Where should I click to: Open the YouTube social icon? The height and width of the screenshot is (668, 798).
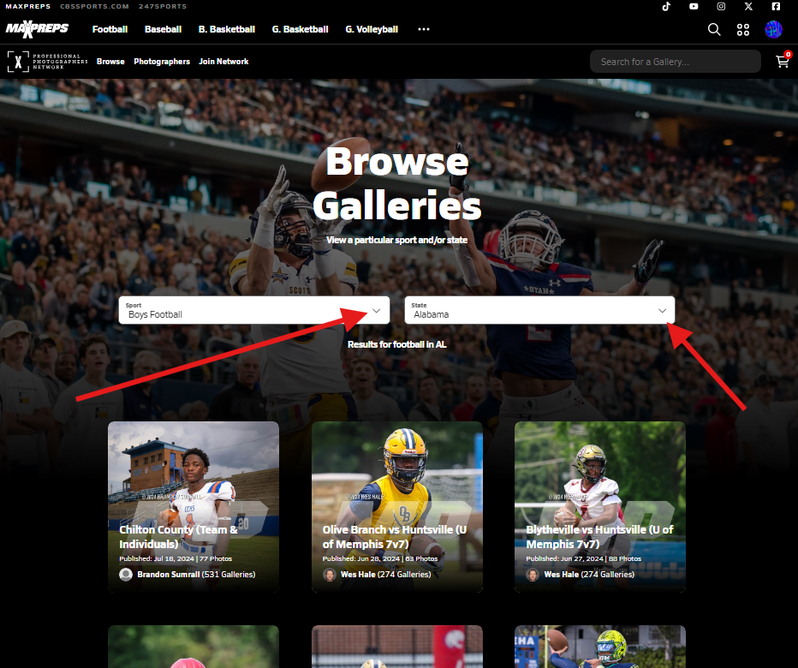tap(694, 7)
